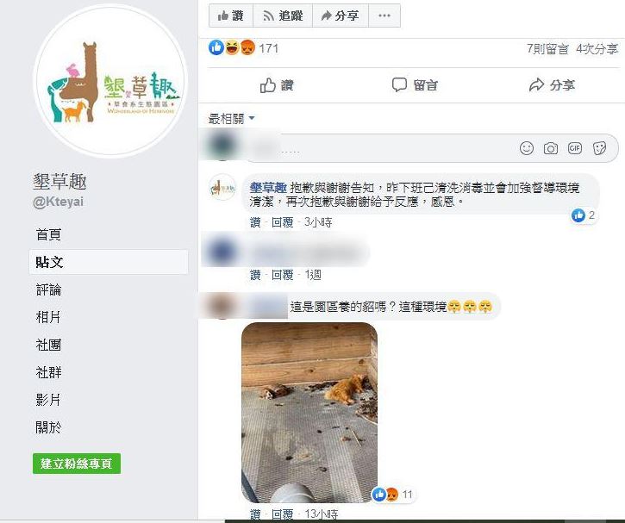
Task: Click the haha reaction icon beside 171
Action: (233, 47)
